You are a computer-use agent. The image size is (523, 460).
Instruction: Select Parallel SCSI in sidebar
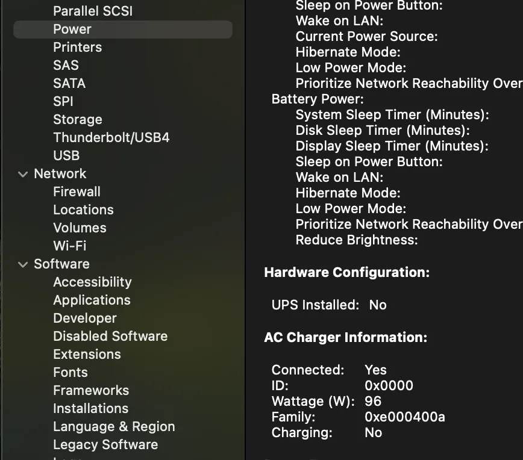(x=92, y=11)
